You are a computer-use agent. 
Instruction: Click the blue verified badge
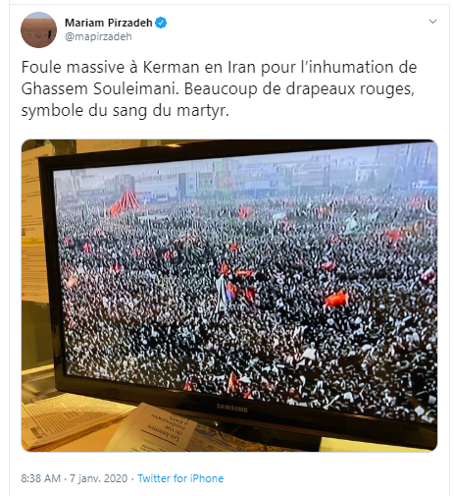click(x=161, y=23)
